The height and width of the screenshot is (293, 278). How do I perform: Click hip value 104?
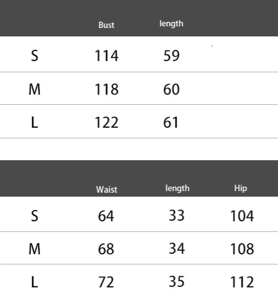pos(242,216)
